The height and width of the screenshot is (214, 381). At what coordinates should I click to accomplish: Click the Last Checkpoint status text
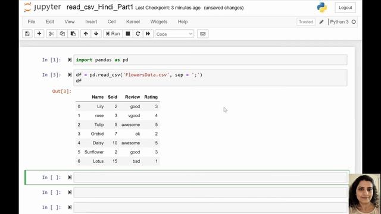(168, 8)
